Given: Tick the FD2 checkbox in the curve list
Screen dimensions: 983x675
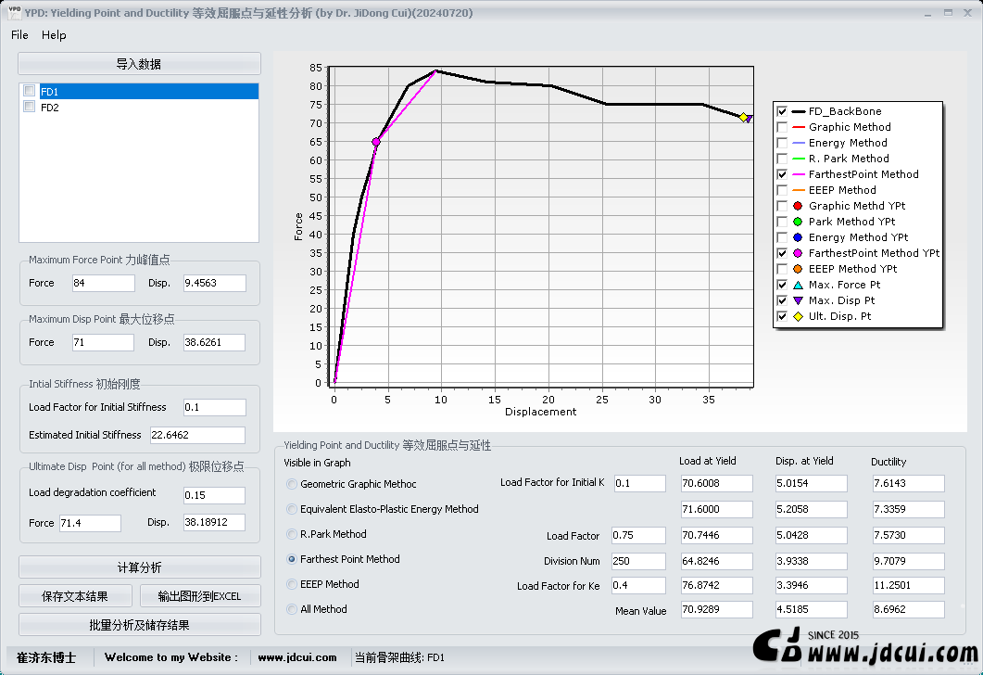Looking at the screenshot, I should 29,107.
